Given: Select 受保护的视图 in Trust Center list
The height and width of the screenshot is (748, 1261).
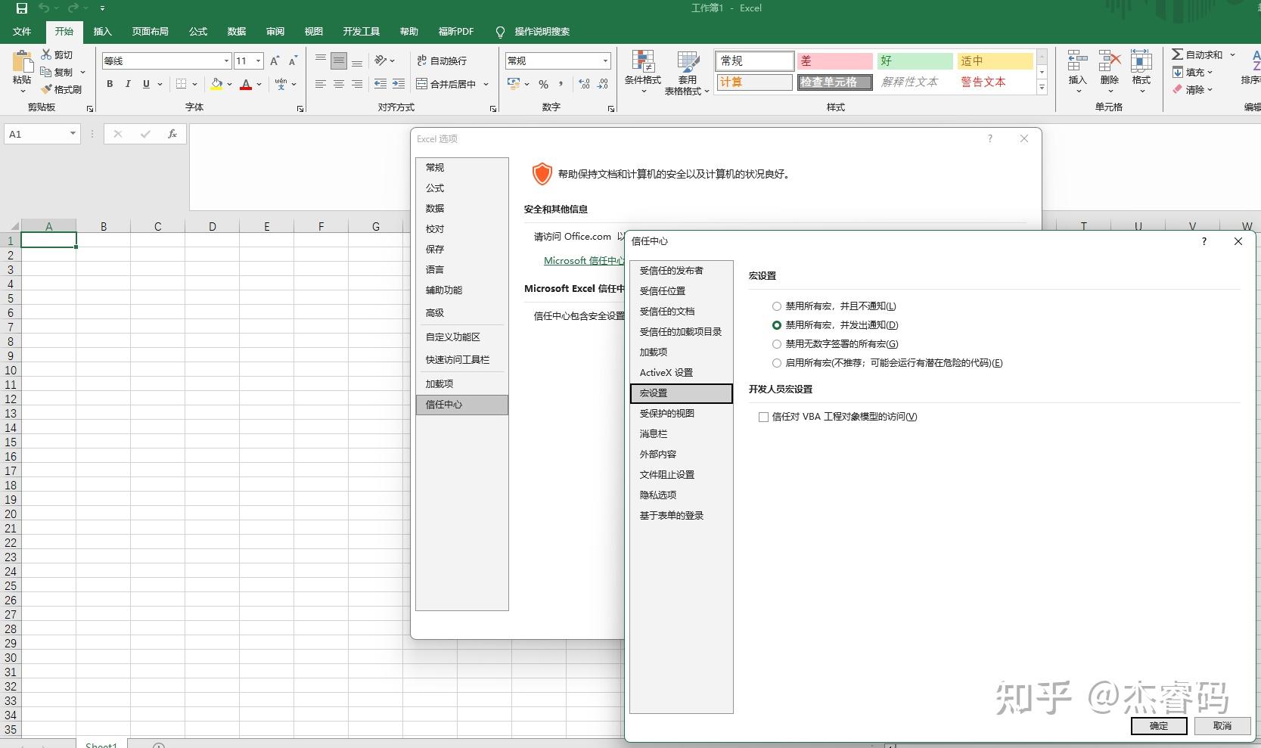Looking at the screenshot, I should pos(681,413).
